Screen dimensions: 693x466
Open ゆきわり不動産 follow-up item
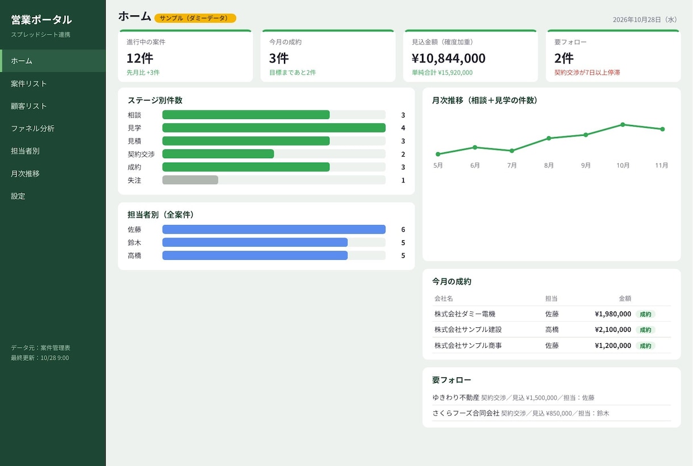tap(552, 398)
